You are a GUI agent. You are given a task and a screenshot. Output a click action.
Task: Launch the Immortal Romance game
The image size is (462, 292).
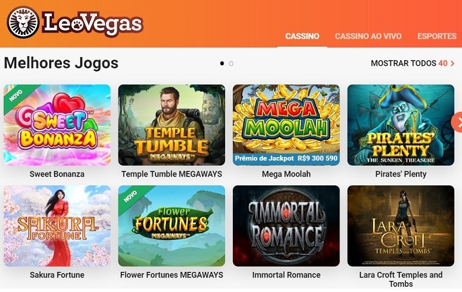click(286, 226)
